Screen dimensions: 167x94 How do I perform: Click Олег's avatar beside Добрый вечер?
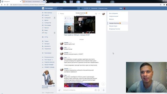(x=62, y=48)
